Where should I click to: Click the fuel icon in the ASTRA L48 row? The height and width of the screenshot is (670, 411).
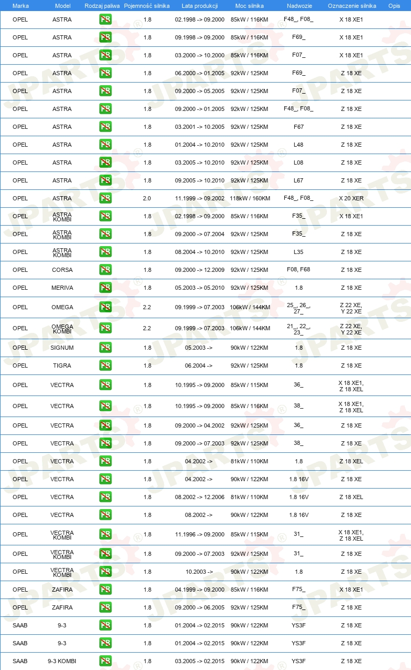pos(105,145)
